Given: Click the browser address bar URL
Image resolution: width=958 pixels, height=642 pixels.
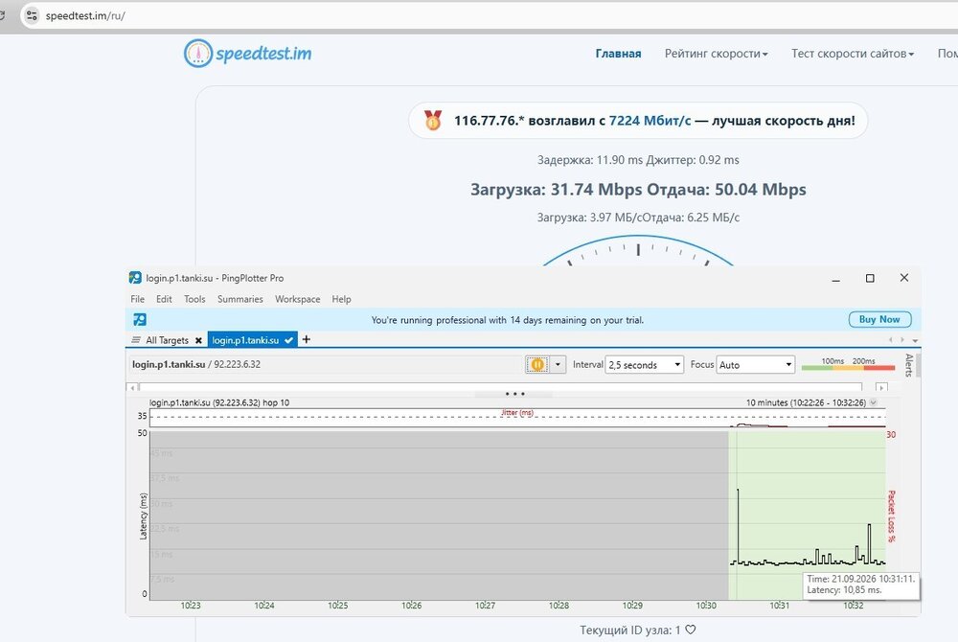Looking at the screenshot, I should [x=85, y=16].
